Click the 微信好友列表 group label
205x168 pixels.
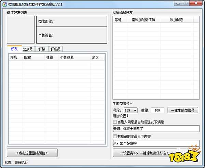17,13
